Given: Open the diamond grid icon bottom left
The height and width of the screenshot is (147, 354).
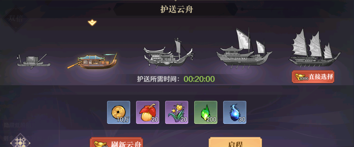Looking at the screenshot, I should click(x=20, y=142).
